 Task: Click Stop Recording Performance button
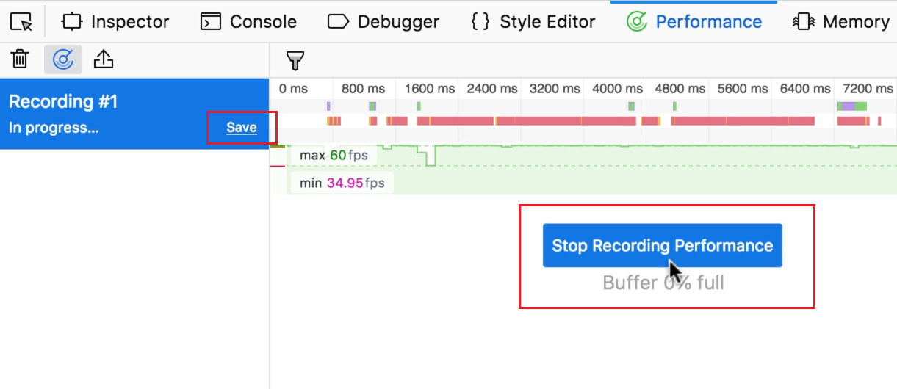[662, 245]
